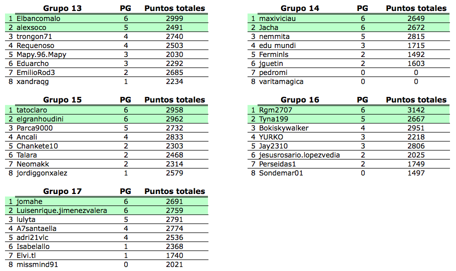Click the missmind91 player name

coord(37,264)
